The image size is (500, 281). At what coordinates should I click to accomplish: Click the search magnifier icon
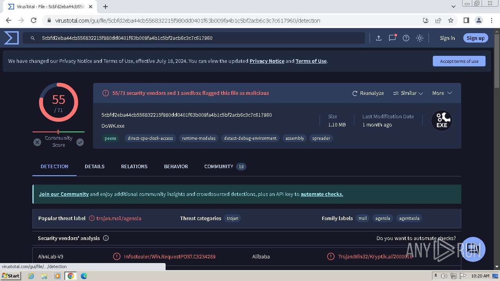(33, 38)
